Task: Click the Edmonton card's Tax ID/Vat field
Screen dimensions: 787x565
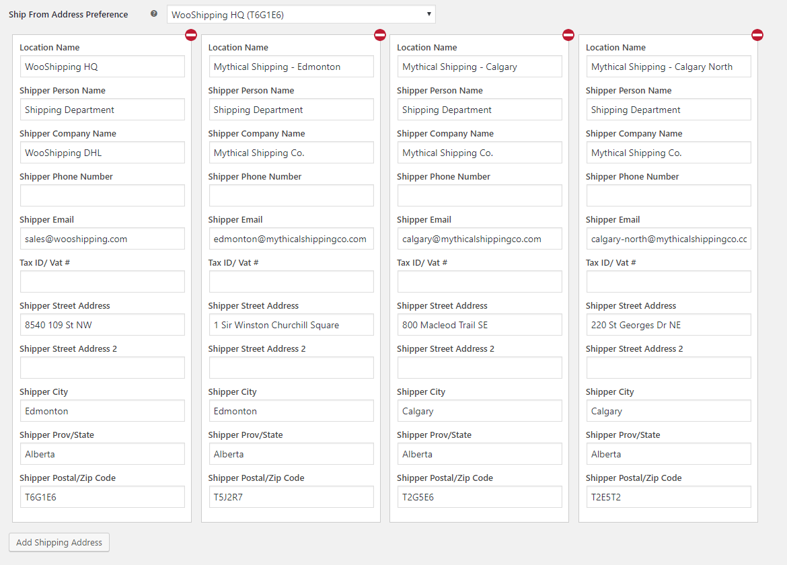Action: click(x=291, y=282)
